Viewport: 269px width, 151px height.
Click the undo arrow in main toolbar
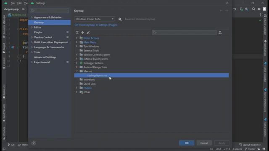click(235, 9)
